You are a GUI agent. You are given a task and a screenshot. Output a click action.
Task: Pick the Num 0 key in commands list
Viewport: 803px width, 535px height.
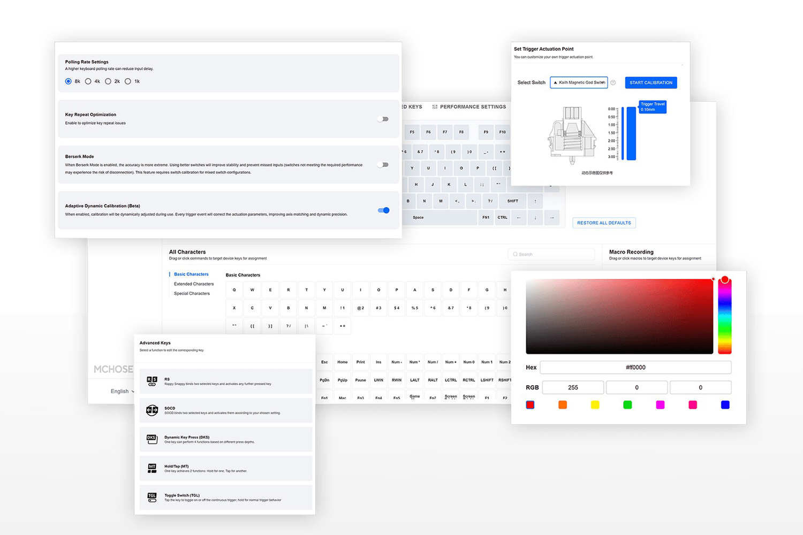469,362
